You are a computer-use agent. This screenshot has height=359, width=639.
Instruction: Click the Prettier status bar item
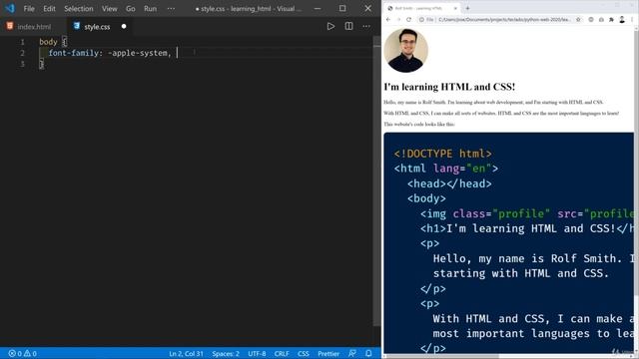(328, 353)
